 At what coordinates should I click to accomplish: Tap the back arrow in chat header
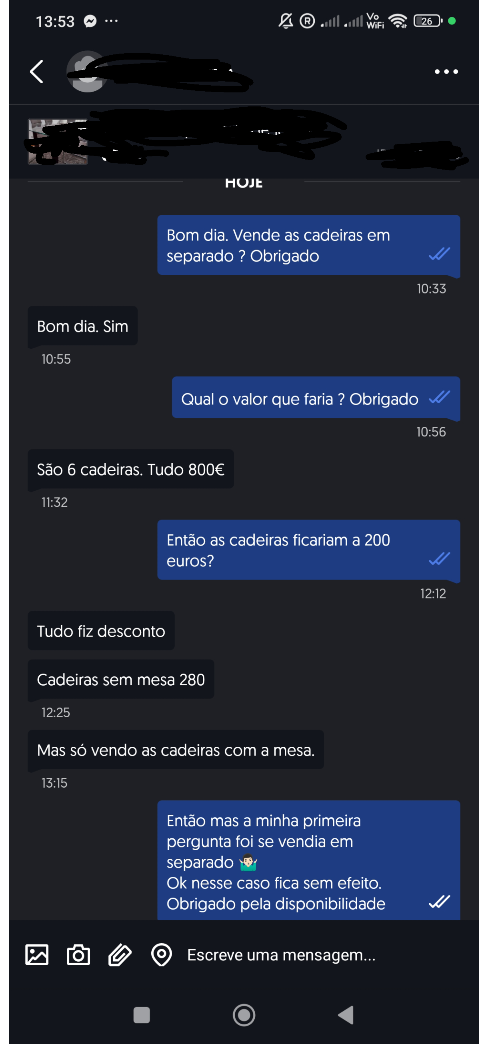pos(36,72)
